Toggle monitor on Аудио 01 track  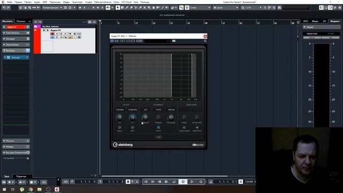(x=57, y=34)
